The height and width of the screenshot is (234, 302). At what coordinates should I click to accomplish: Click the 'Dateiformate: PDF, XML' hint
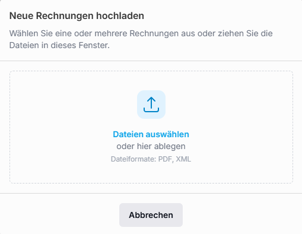pyautogui.click(x=151, y=159)
